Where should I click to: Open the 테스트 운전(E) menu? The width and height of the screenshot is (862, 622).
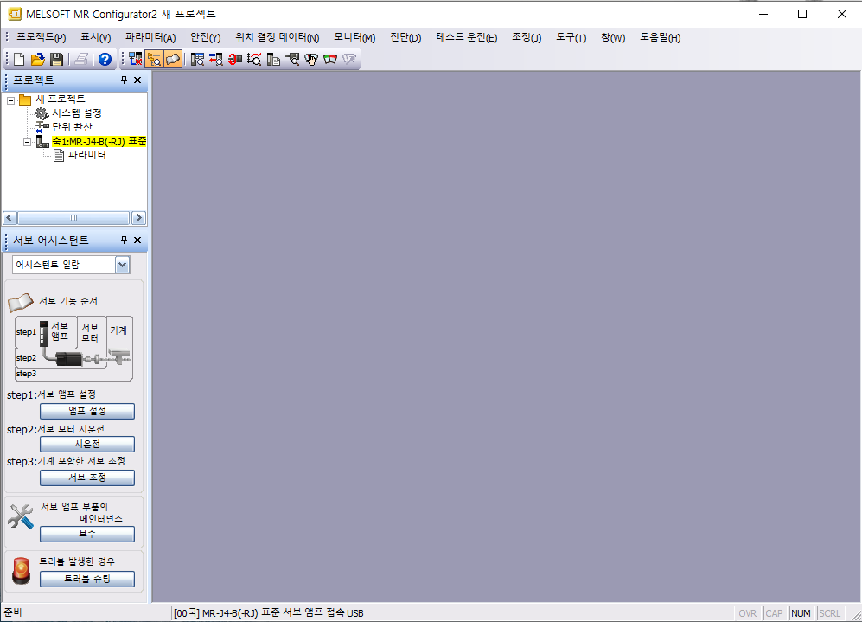coord(467,37)
